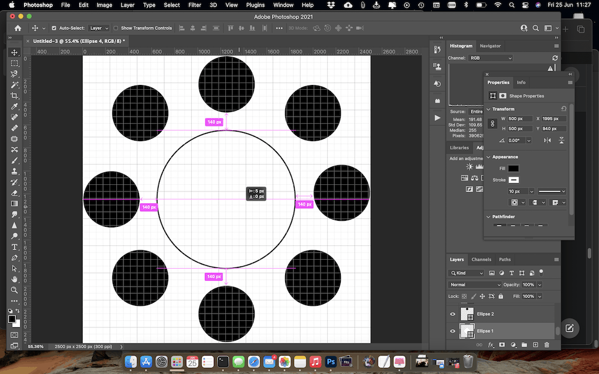Click the Flip Horizontal icon in Transform section
The width and height of the screenshot is (599, 374).
click(x=547, y=141)
